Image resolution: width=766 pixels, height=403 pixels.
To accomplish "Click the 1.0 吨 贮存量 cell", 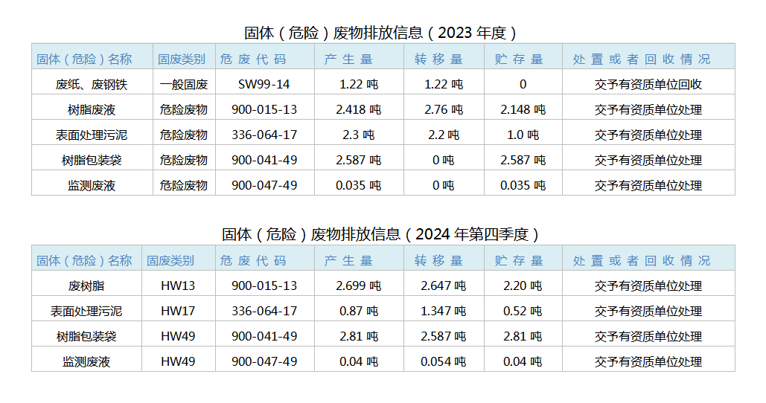I will tap(523, 135).
